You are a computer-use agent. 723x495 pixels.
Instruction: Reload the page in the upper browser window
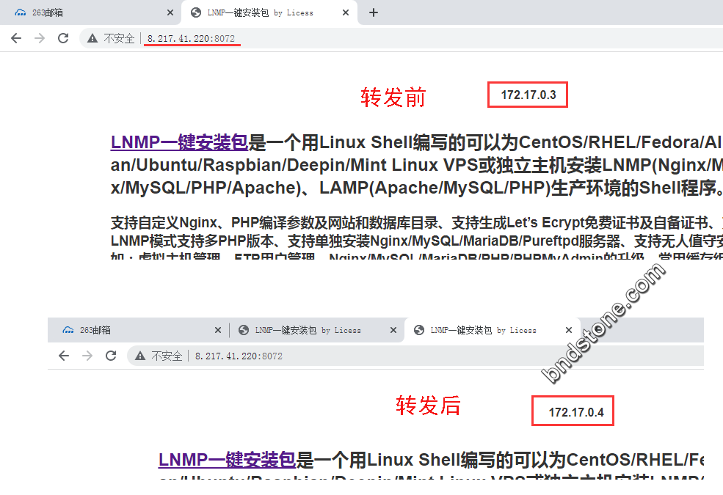pyautogui.click(x=63, y=38)
